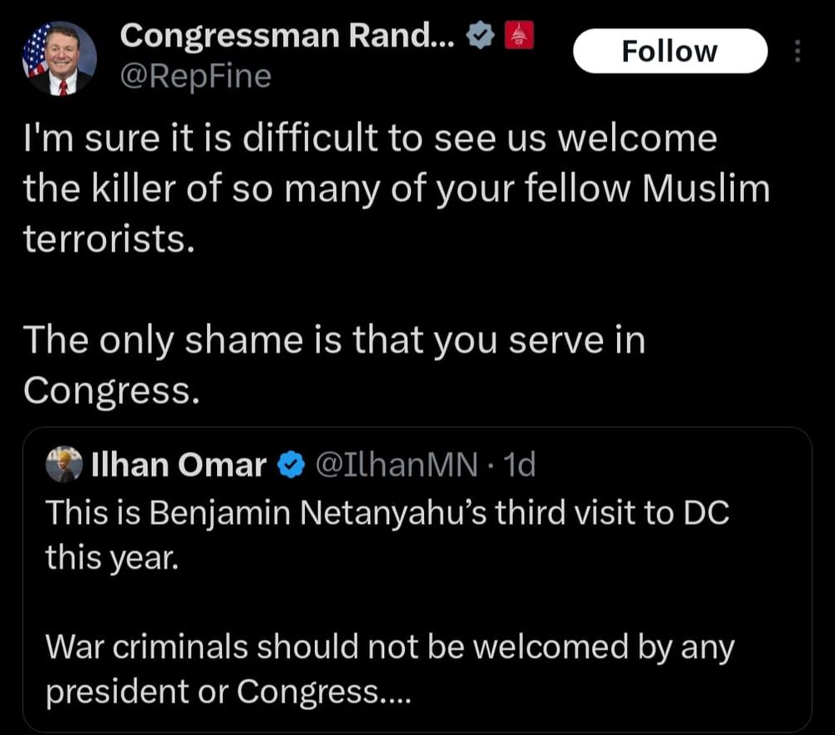
Task: Click the Ilhan Omar display name
Action: (179, 465)
